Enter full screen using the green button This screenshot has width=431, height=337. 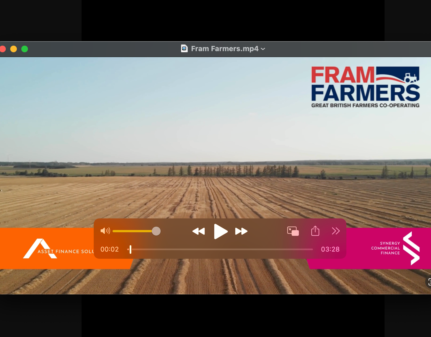click(x=25, y=49)
